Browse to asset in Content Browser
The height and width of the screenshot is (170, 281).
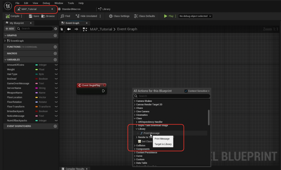pyautogui.click(x=48, y=16)
